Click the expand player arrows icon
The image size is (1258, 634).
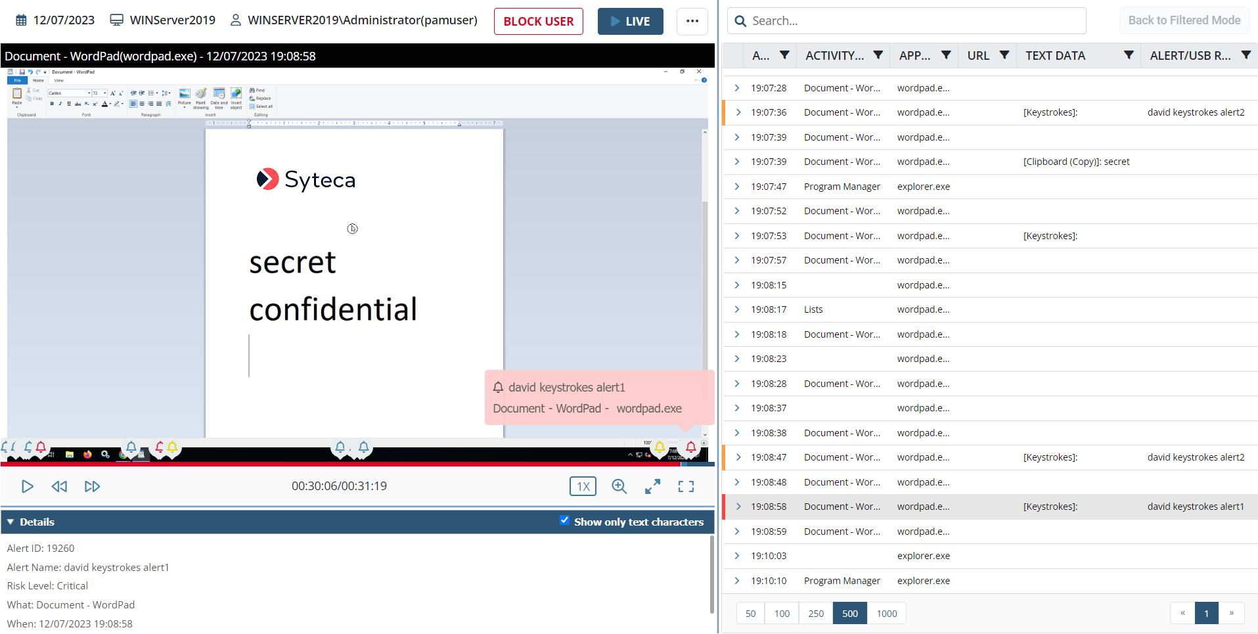pos(652,486)
